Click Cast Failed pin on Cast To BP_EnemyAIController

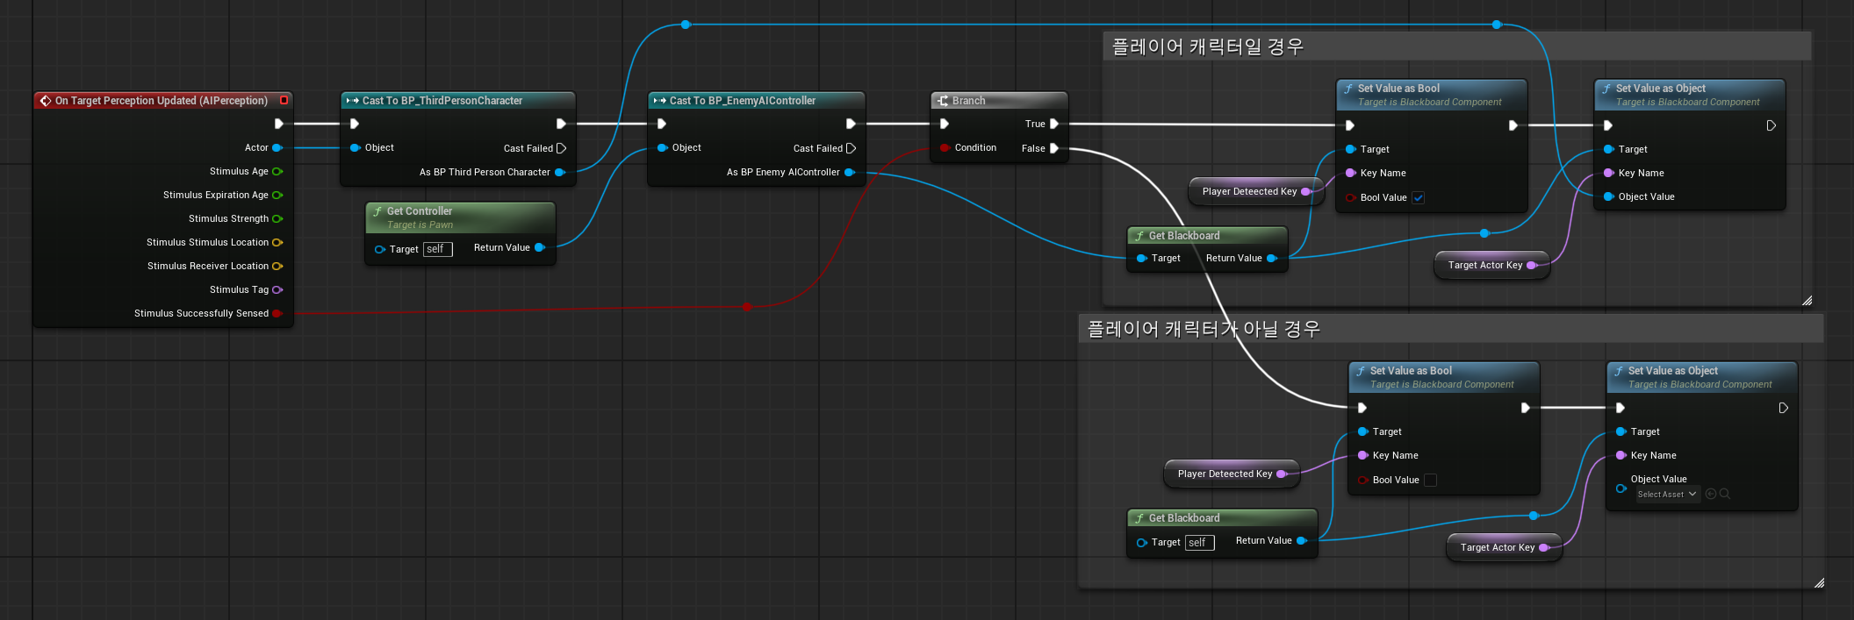(x=851, y=148)
